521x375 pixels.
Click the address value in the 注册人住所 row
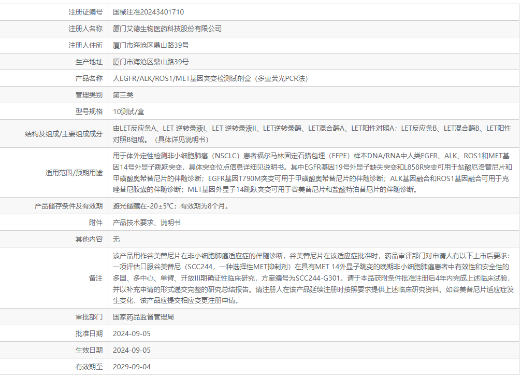coord(151,45)
